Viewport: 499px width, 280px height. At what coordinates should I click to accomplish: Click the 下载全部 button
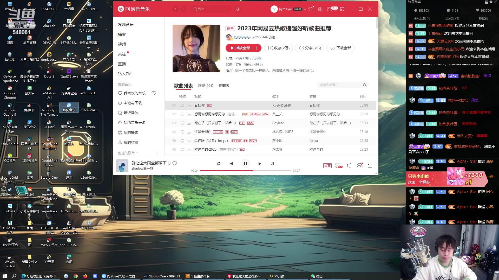pos(340,48)
